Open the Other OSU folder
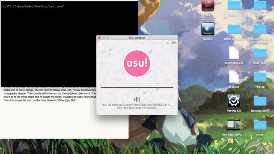The height and width of the screenshot is (154, 274). tap(234, 29)
